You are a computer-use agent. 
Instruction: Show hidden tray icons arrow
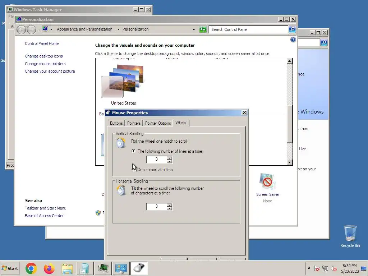point(309,268)
